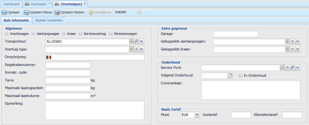Image resolution: width=309 pixels, height=125 pixels.
Task: Click the magnifier search icon for Transporteur
Action: tap(136, 41)
